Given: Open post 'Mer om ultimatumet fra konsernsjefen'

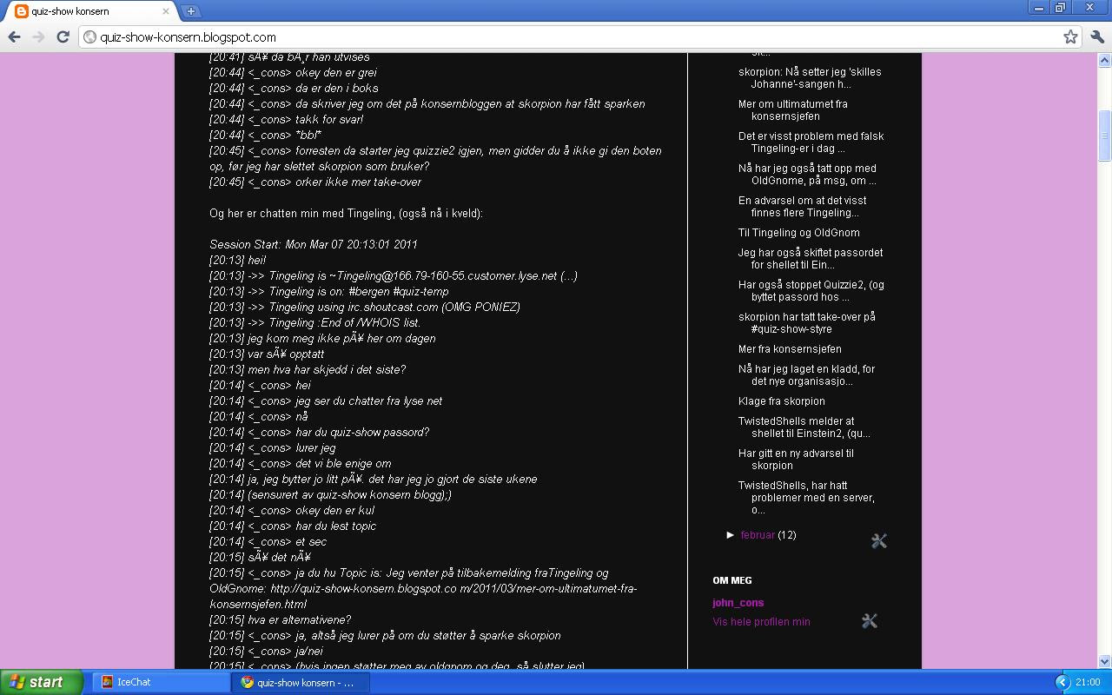Looking at the screenshot, I should pos(793,109).
